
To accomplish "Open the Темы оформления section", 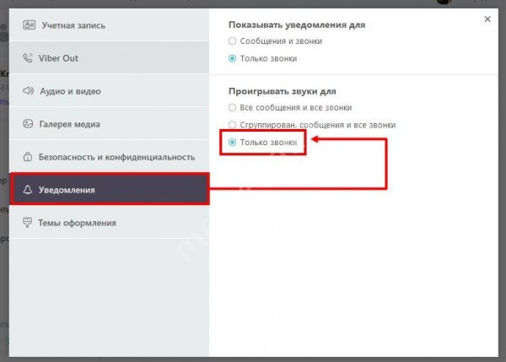I will point(109,223).
